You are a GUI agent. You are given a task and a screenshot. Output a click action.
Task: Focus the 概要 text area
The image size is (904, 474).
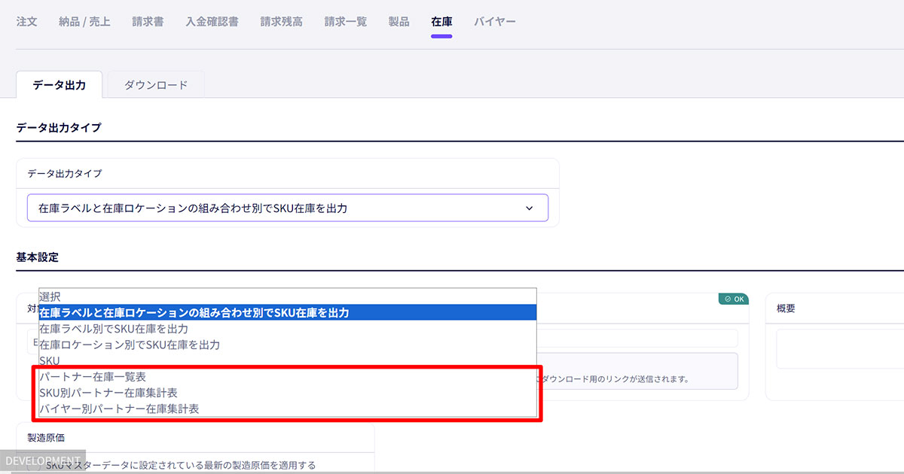840,348
